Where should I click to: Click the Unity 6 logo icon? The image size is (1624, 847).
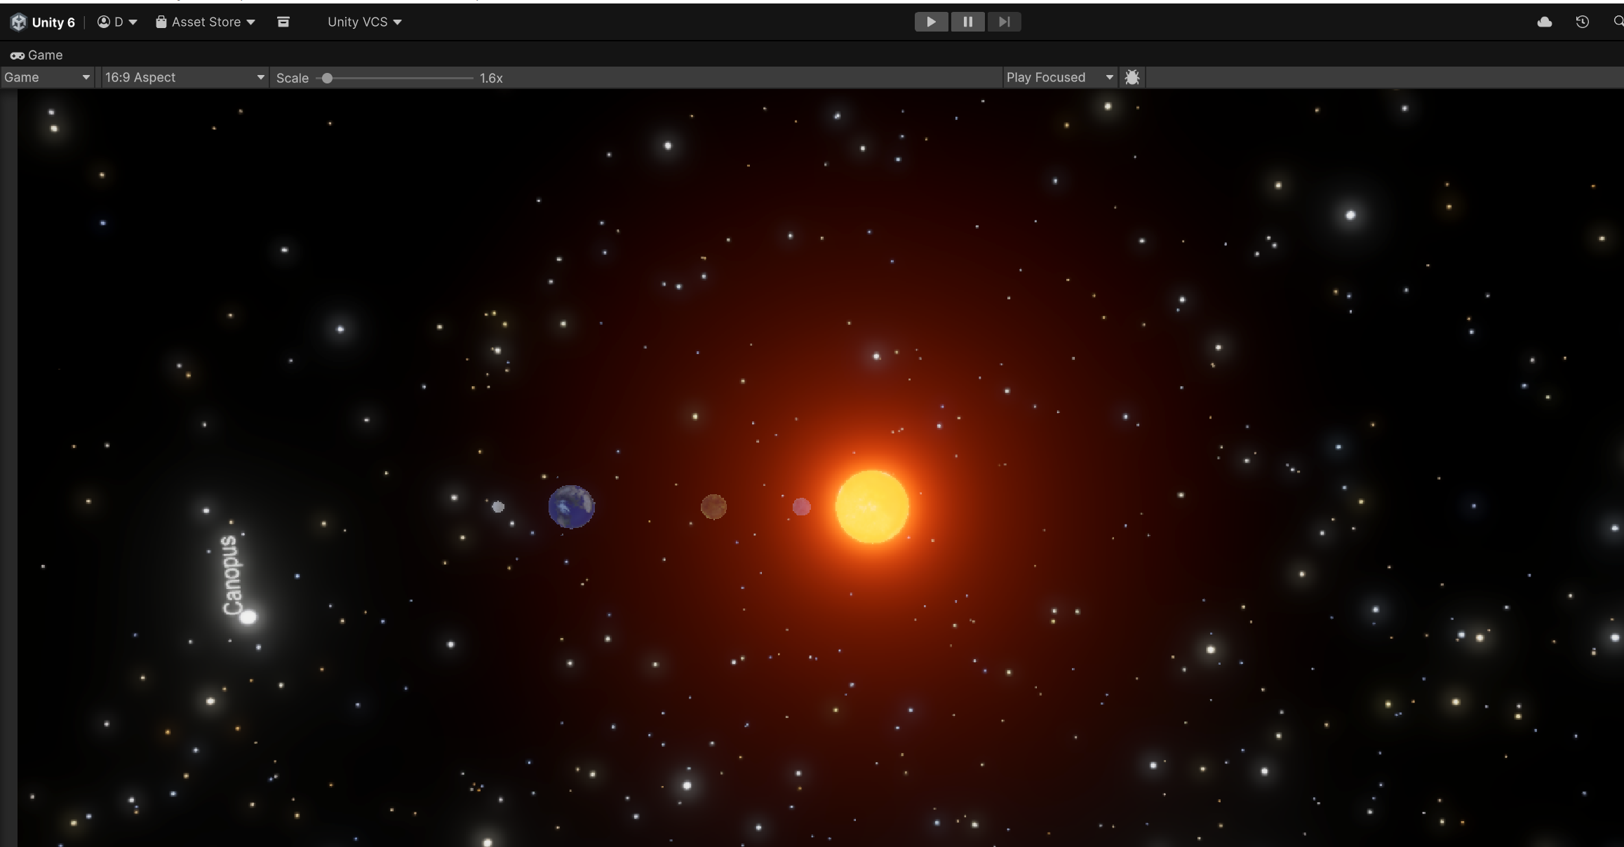click(19, 22)
